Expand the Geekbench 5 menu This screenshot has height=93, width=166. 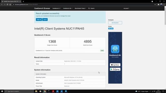[57, 8]
